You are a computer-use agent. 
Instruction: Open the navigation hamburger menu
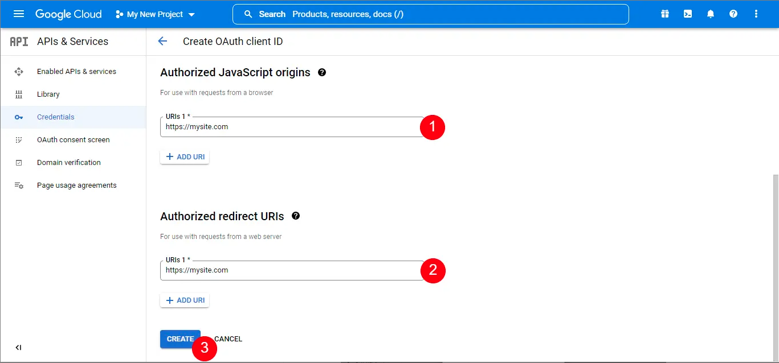coord(18,14)
